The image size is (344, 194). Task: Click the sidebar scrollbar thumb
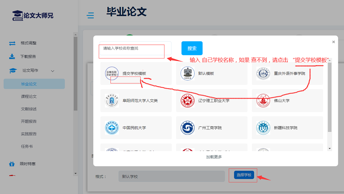point(75,74)
